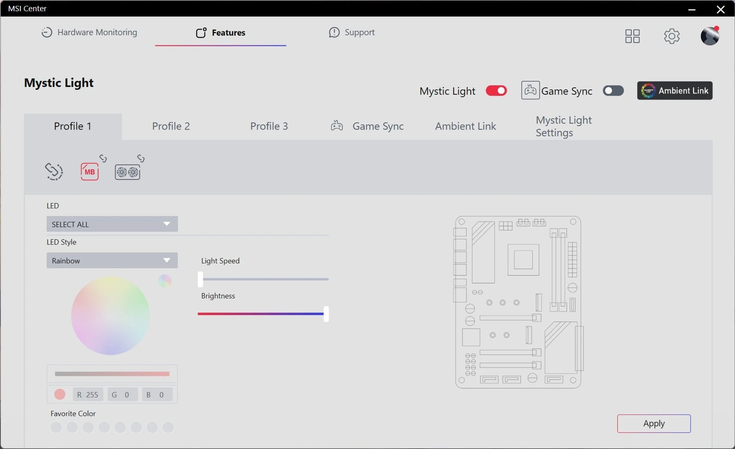Open the Ambient Link tab
Image resolution: width=735 pixels, height=449 pixels.
465,126
